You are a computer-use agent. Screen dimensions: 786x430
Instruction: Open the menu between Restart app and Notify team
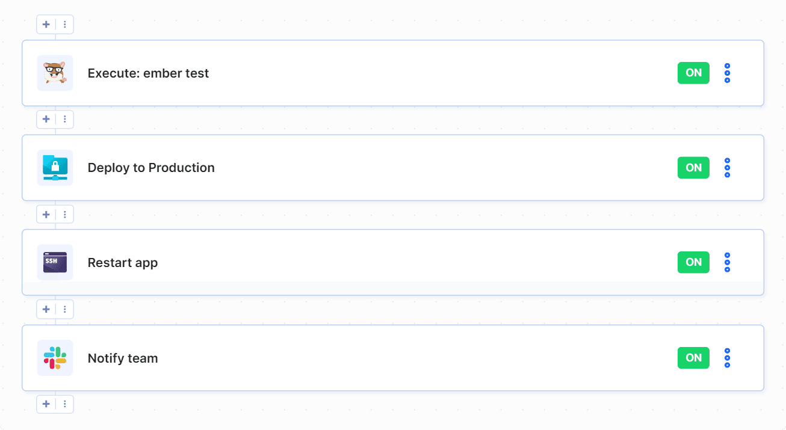point(64,309)
